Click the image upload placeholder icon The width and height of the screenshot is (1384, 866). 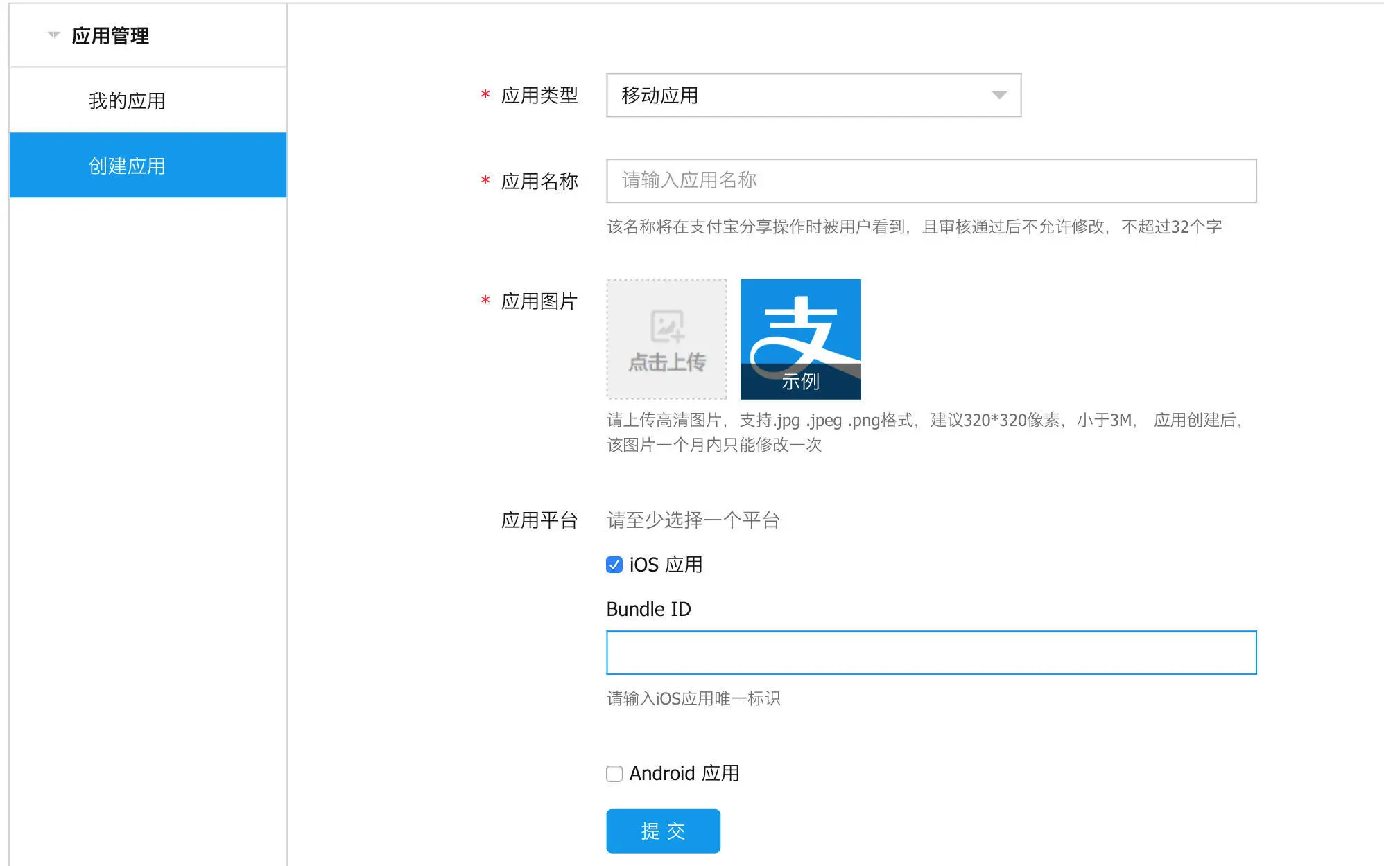[x=666, y=326]
